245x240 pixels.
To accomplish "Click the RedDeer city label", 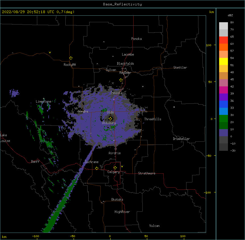I will 125,73.
